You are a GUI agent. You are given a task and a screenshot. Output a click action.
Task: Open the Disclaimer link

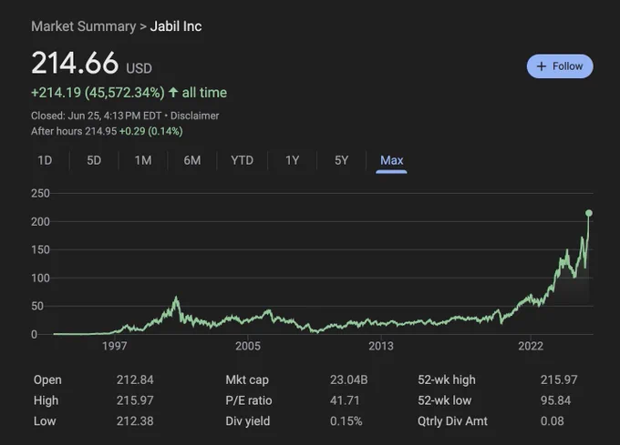point(194,116)
